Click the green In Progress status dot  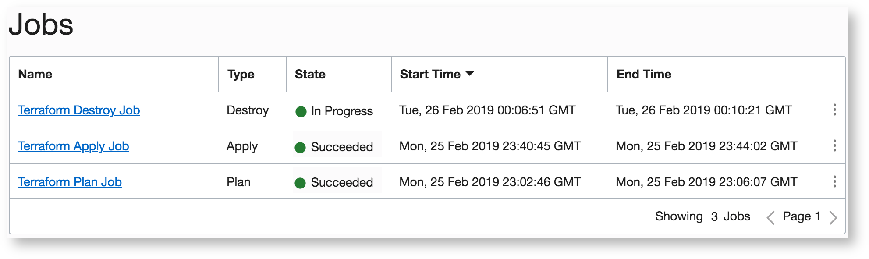tap(301, 112)
